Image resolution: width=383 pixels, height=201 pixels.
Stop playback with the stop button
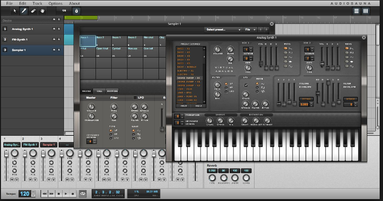(59, 194)
